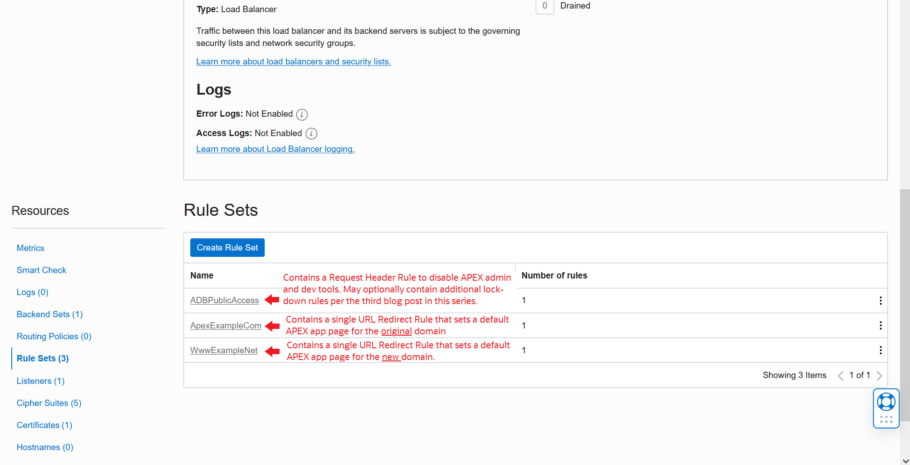Switch to Backend Sets (1) resource
This screenshot has height=465, width=910.
50,315
